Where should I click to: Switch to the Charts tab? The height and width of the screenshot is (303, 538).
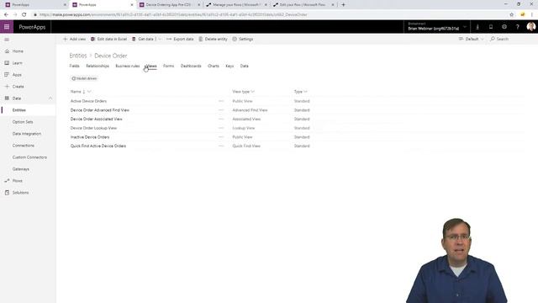coord(214,66)
